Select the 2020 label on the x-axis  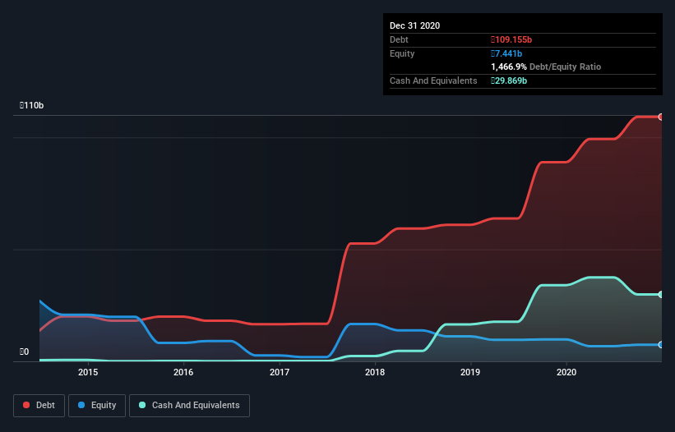pyautogui.click(x=566, y=372)
